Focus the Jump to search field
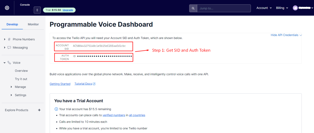The width and height of the screenshot is (314, 133). (x=224, y=8)
